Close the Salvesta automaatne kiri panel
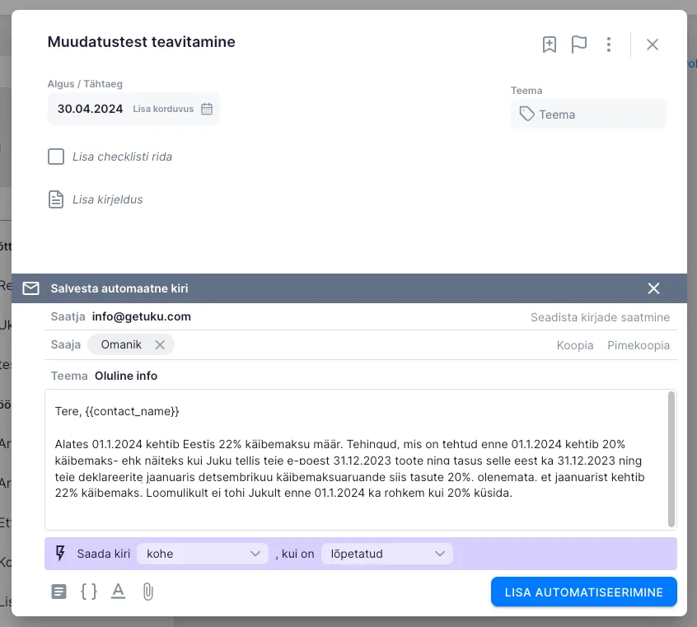The image size is (697, 627). click(653, 288)
